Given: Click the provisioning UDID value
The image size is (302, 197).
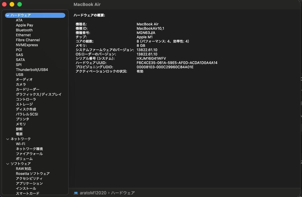Looking at the screenshot, I should tap(165, 67).
